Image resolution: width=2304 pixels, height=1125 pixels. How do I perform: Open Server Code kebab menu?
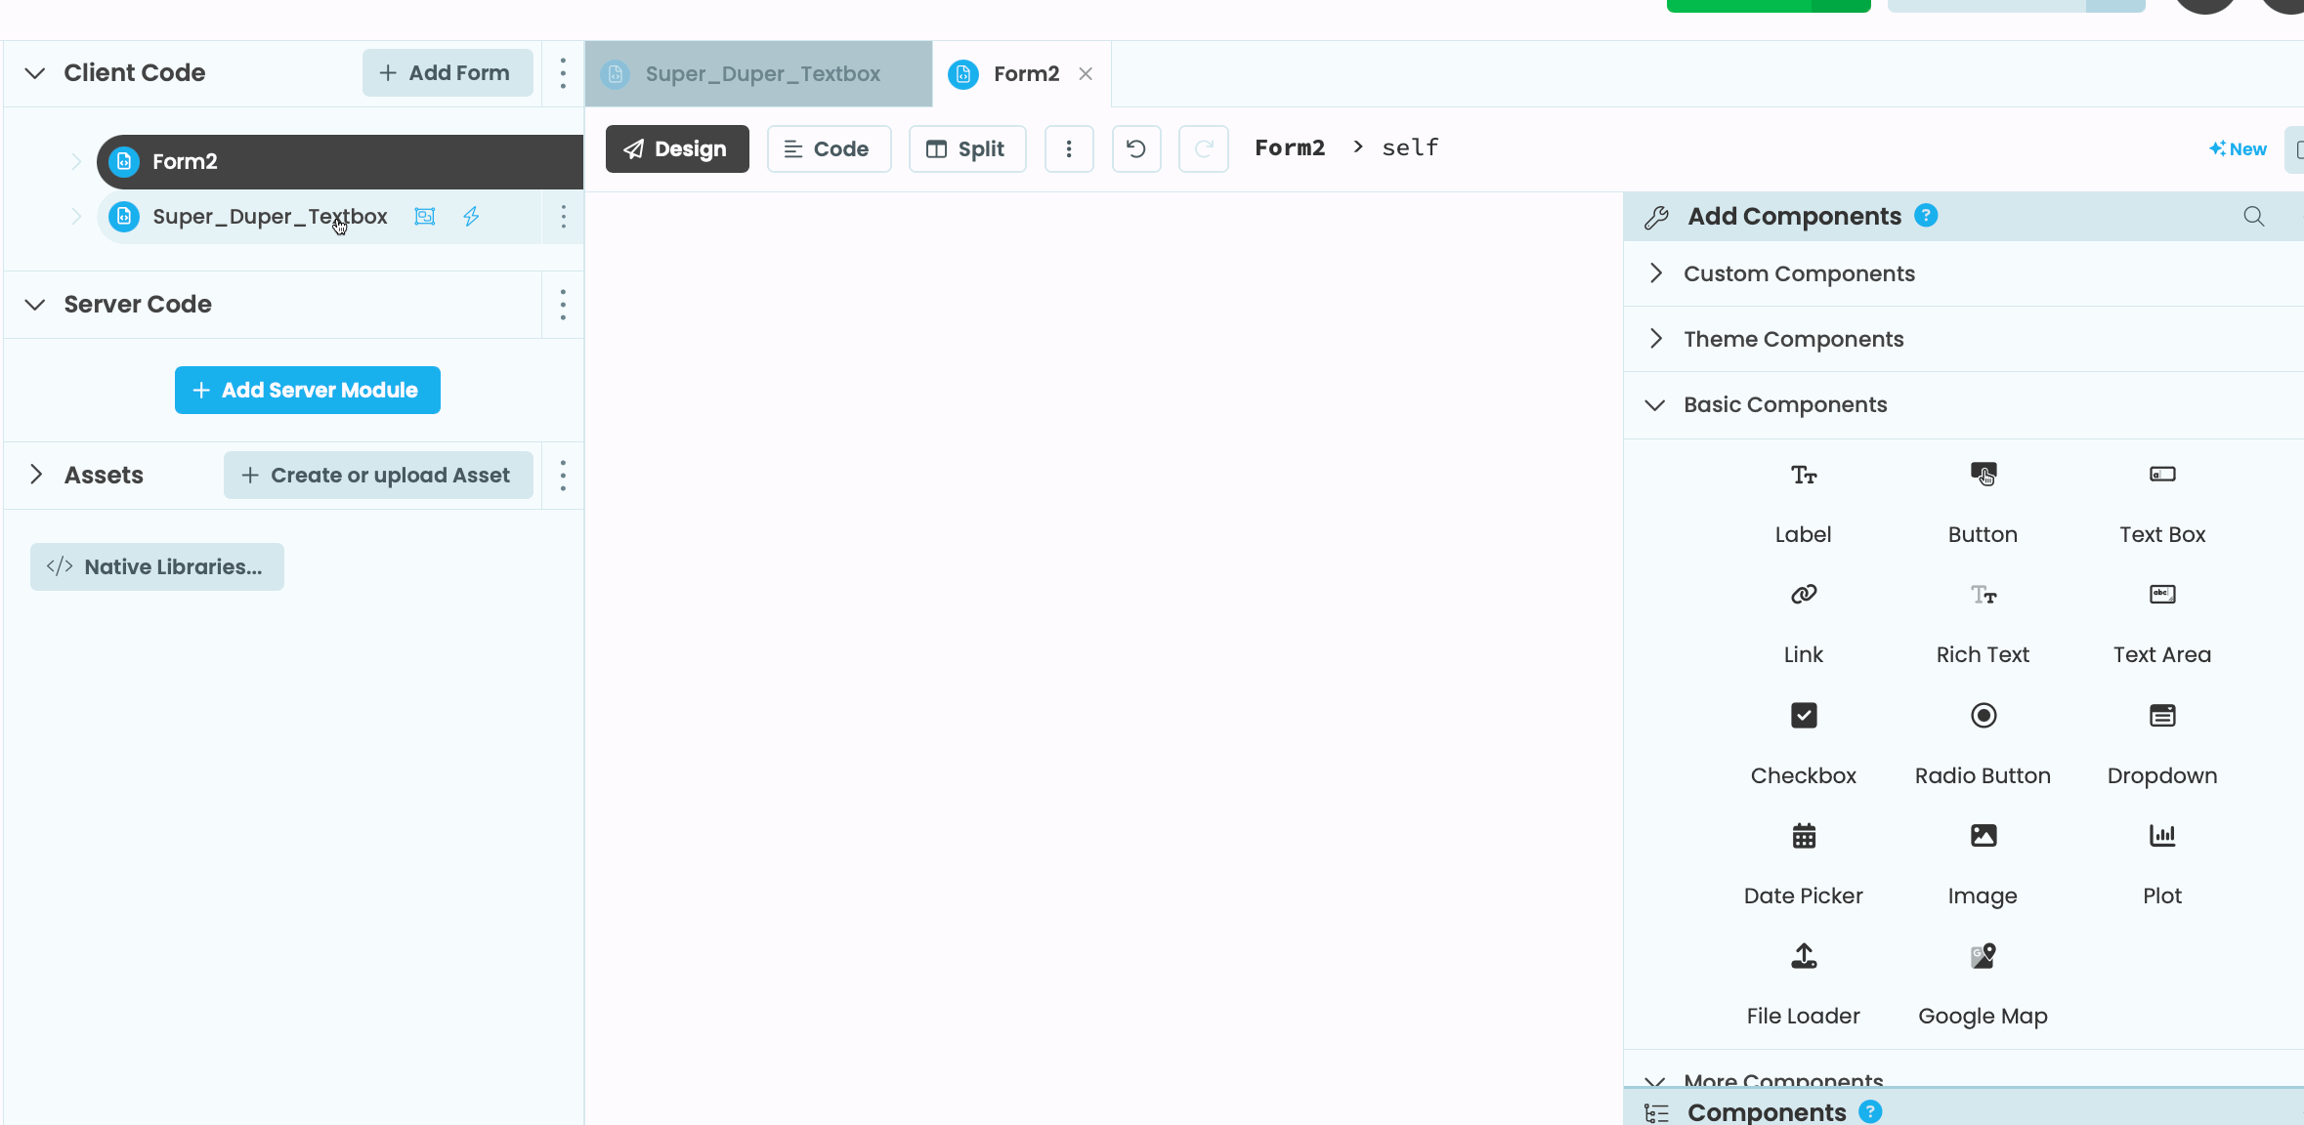tap(563, 305)
